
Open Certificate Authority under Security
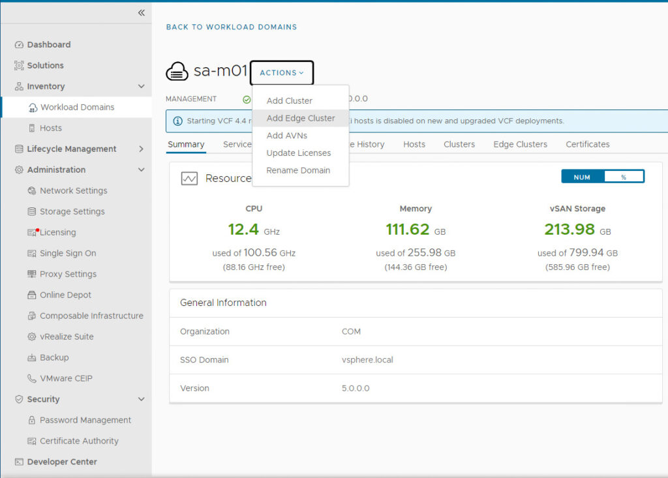click(x=79, y=441)
